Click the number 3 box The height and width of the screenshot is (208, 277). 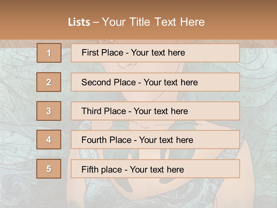49,111
